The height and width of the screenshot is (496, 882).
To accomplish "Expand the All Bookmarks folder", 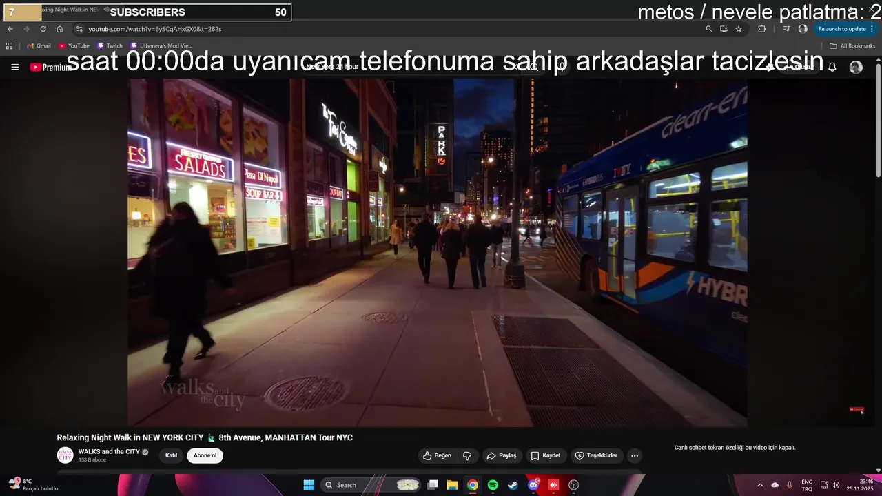I will click(852, 46).
